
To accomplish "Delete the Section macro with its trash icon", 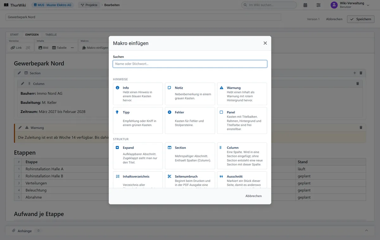I will coord(361,73).
